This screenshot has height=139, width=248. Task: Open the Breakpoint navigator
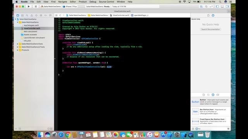(46, 15)
